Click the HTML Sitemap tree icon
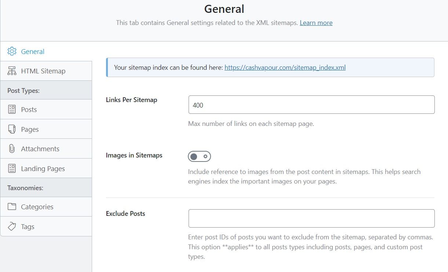 click(x=12, y=71)
